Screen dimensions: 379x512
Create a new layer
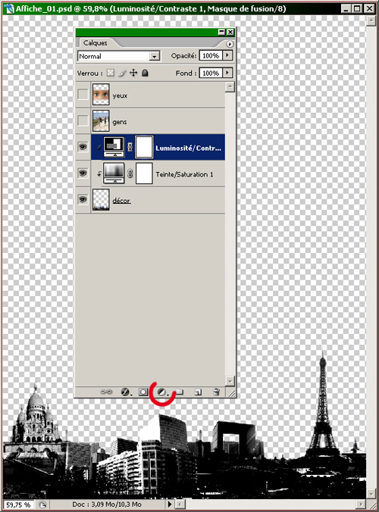click(x=198, y=392)
